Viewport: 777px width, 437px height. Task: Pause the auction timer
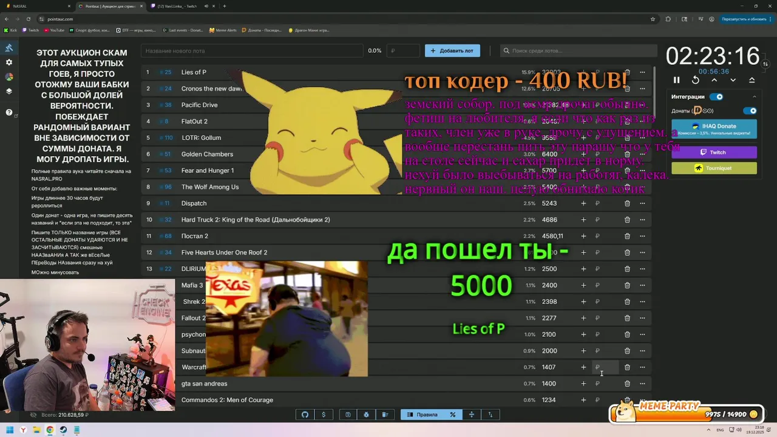pos(677,80)
